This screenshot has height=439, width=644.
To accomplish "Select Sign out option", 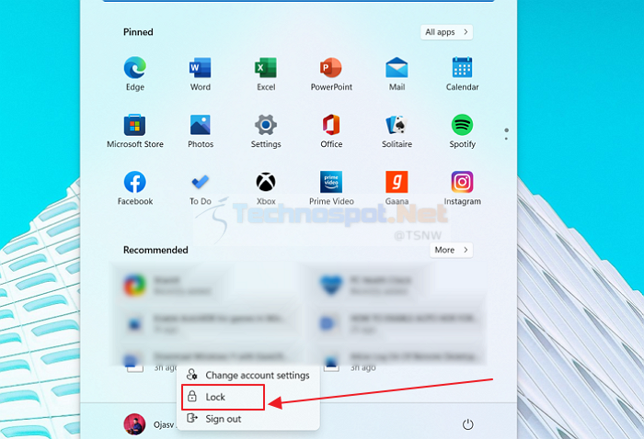I will click(248, 419).
